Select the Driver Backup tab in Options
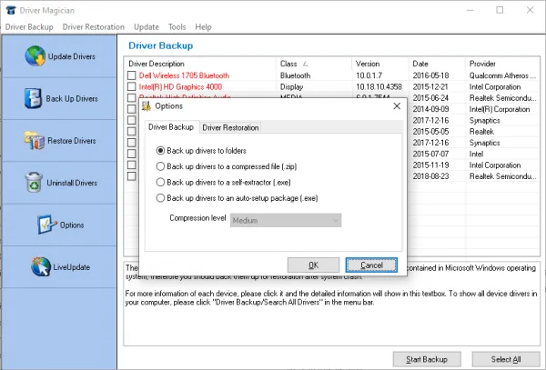Image resolution: width=546 pixels, height=370 pixels. pyautogui.click(x=171, y=127)
